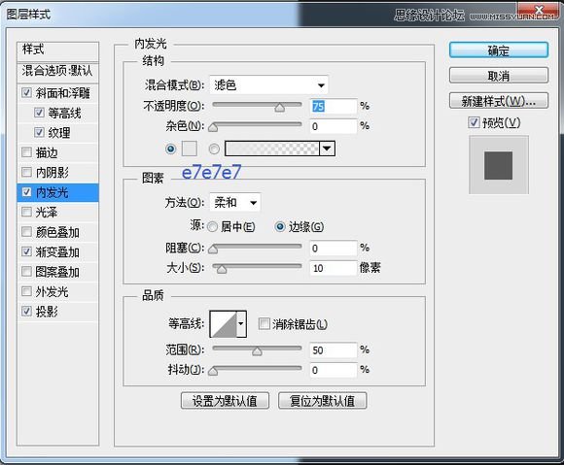Screen dimensions: 564x465
Task: Enable the 外发光 checkbox
Action: pos(26,291)
